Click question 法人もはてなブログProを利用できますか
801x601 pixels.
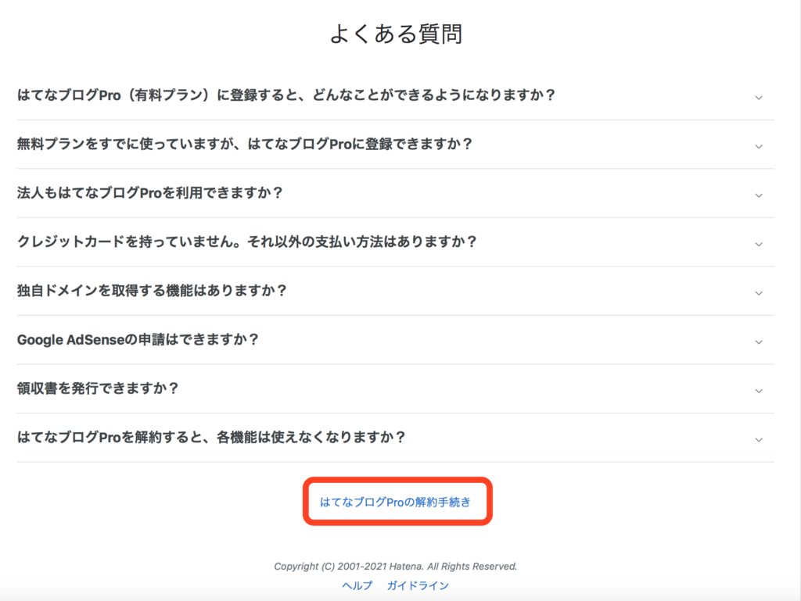pyautogui.click(x=149, y=193)
